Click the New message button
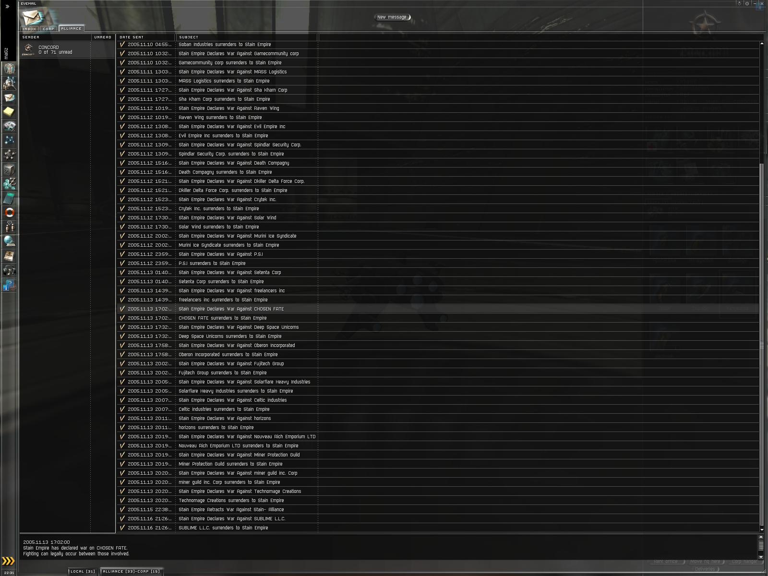Viewport: 768px width, 576px height. [392, 17]
